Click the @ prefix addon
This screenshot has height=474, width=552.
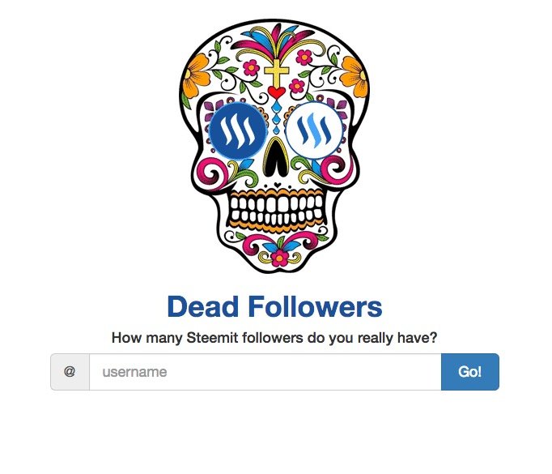(70, 372)
